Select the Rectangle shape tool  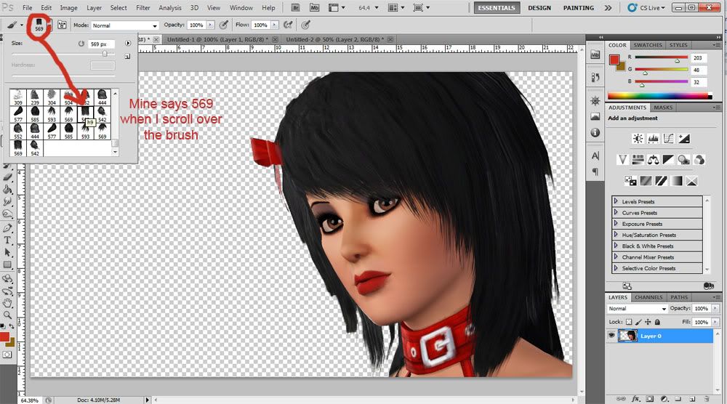7,265
